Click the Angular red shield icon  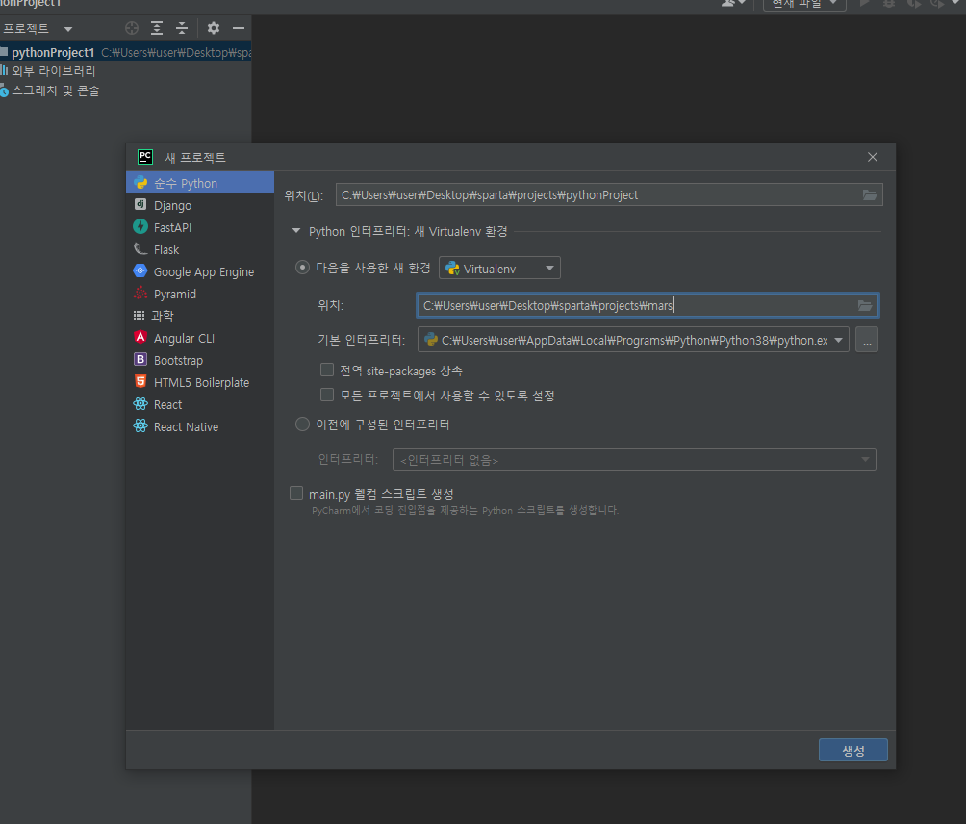(x=140, y=337)
